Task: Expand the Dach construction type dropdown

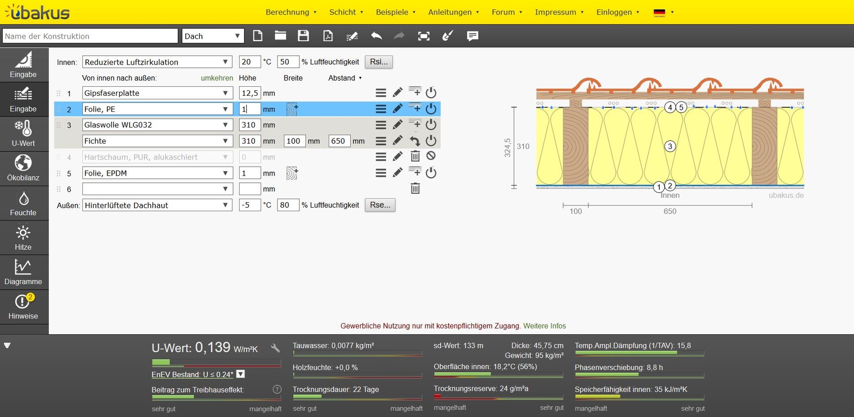Action: coord(212,36)
